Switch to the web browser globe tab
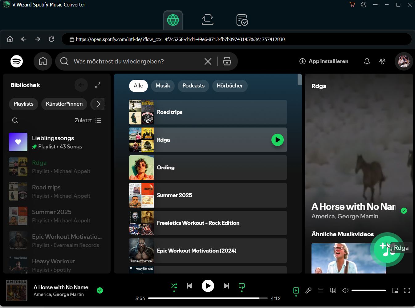Viewport: 415px width, 308px height. pos(173,20)
